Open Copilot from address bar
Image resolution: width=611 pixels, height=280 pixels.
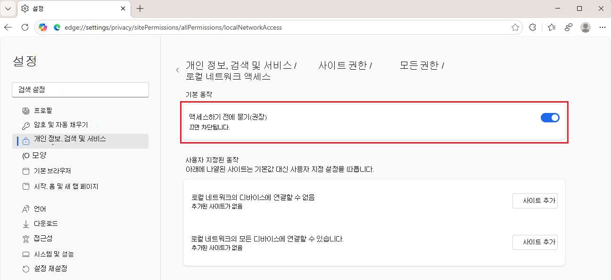pos(43,27)
